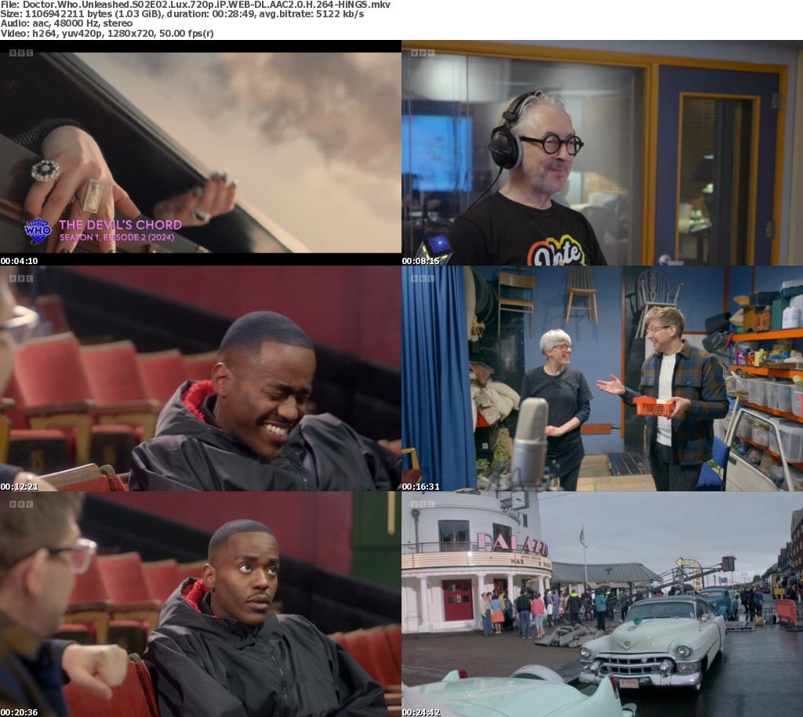Select the 00:24:42 timestamp label
This screenshot has width=803, height=717.
(x=420, y=712)
